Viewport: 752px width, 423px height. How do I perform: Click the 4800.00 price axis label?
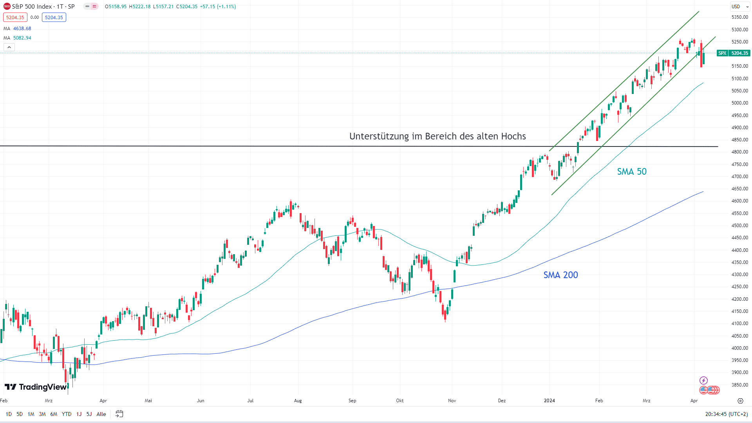coord(739,152)
